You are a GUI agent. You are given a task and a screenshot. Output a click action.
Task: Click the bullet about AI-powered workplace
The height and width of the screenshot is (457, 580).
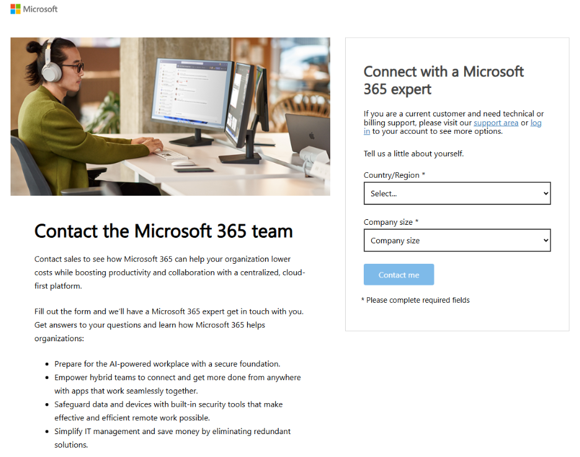[x=167, y=364]
